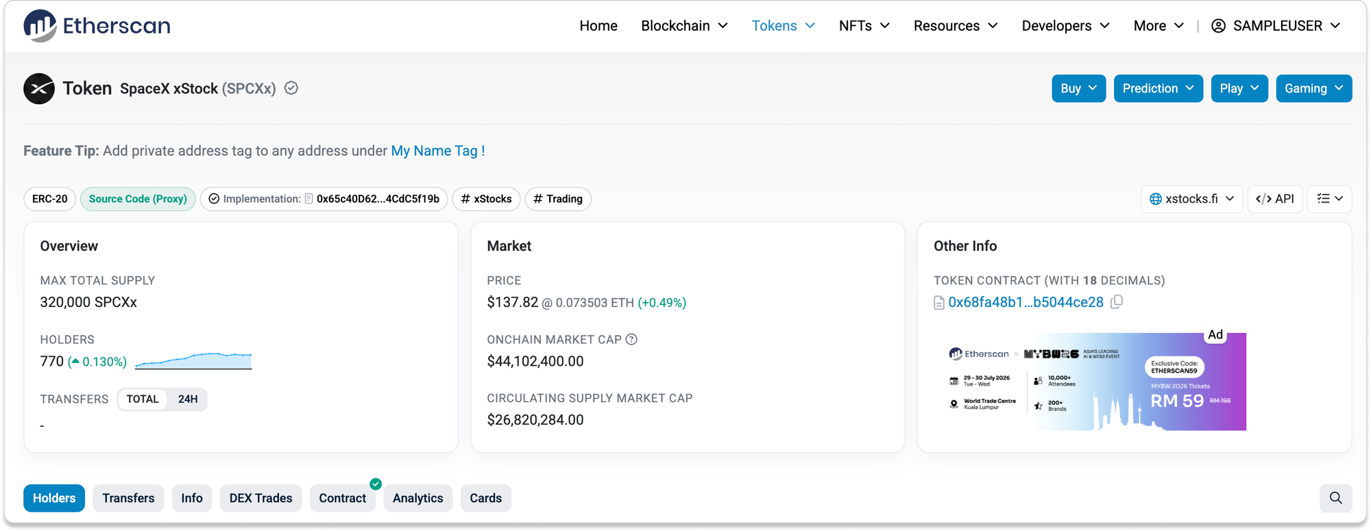The height and width of the screenshot is (531, 1371).
Task: Switch transfers view to 24H
Action: click(188, 399)
